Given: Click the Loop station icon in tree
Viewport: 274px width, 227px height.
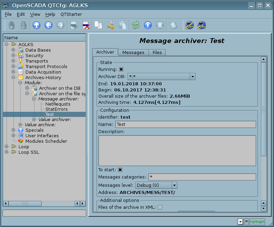Looking at the screenshot, I should pyautogui.click(x=14, y=147).
